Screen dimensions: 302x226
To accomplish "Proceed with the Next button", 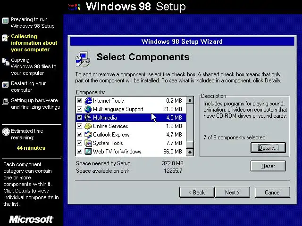I will point(232,193).
